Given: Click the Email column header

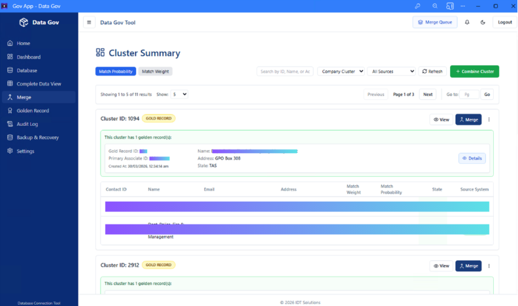Looking at the screenshot, I should point(209,189).
